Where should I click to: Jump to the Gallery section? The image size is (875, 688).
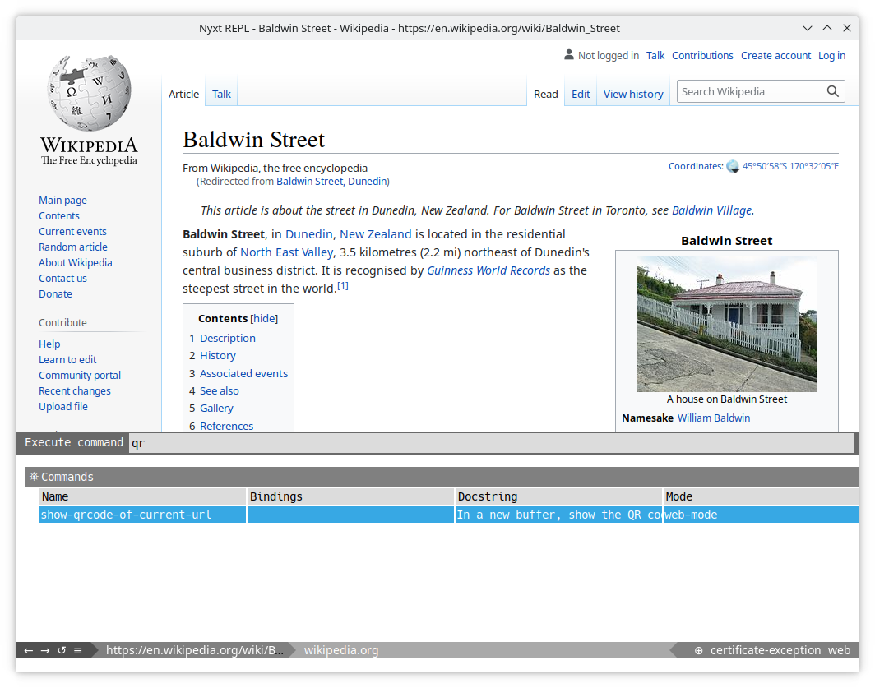216,409
